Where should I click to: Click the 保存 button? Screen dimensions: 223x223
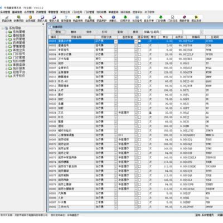click(x=89, y=32)
